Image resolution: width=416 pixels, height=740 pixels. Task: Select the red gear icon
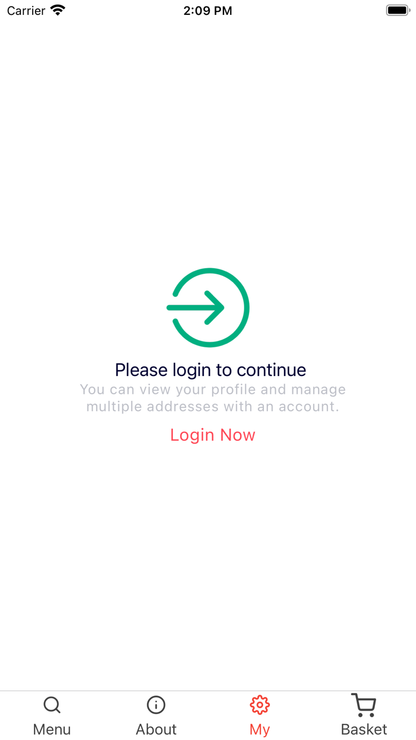tap(260, 705)
